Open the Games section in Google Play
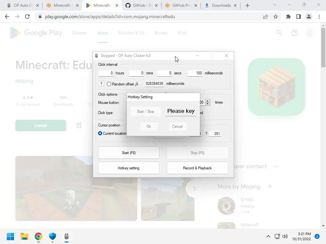Screen dimensions: 326x244 [x=79, y=33]
